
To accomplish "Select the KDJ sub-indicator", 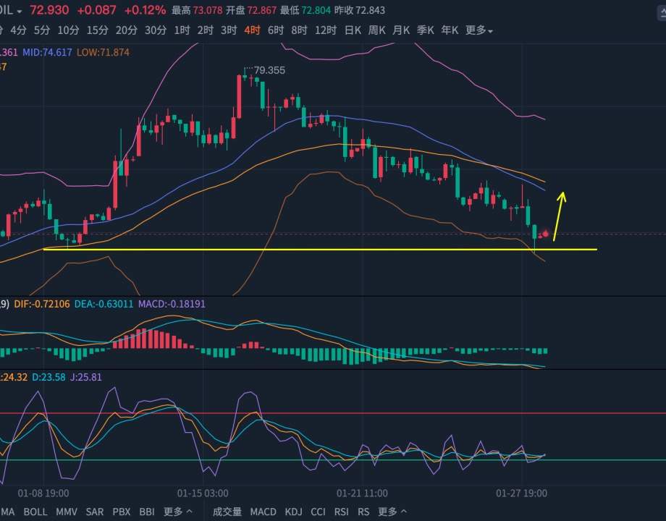I will coord(293,512).
